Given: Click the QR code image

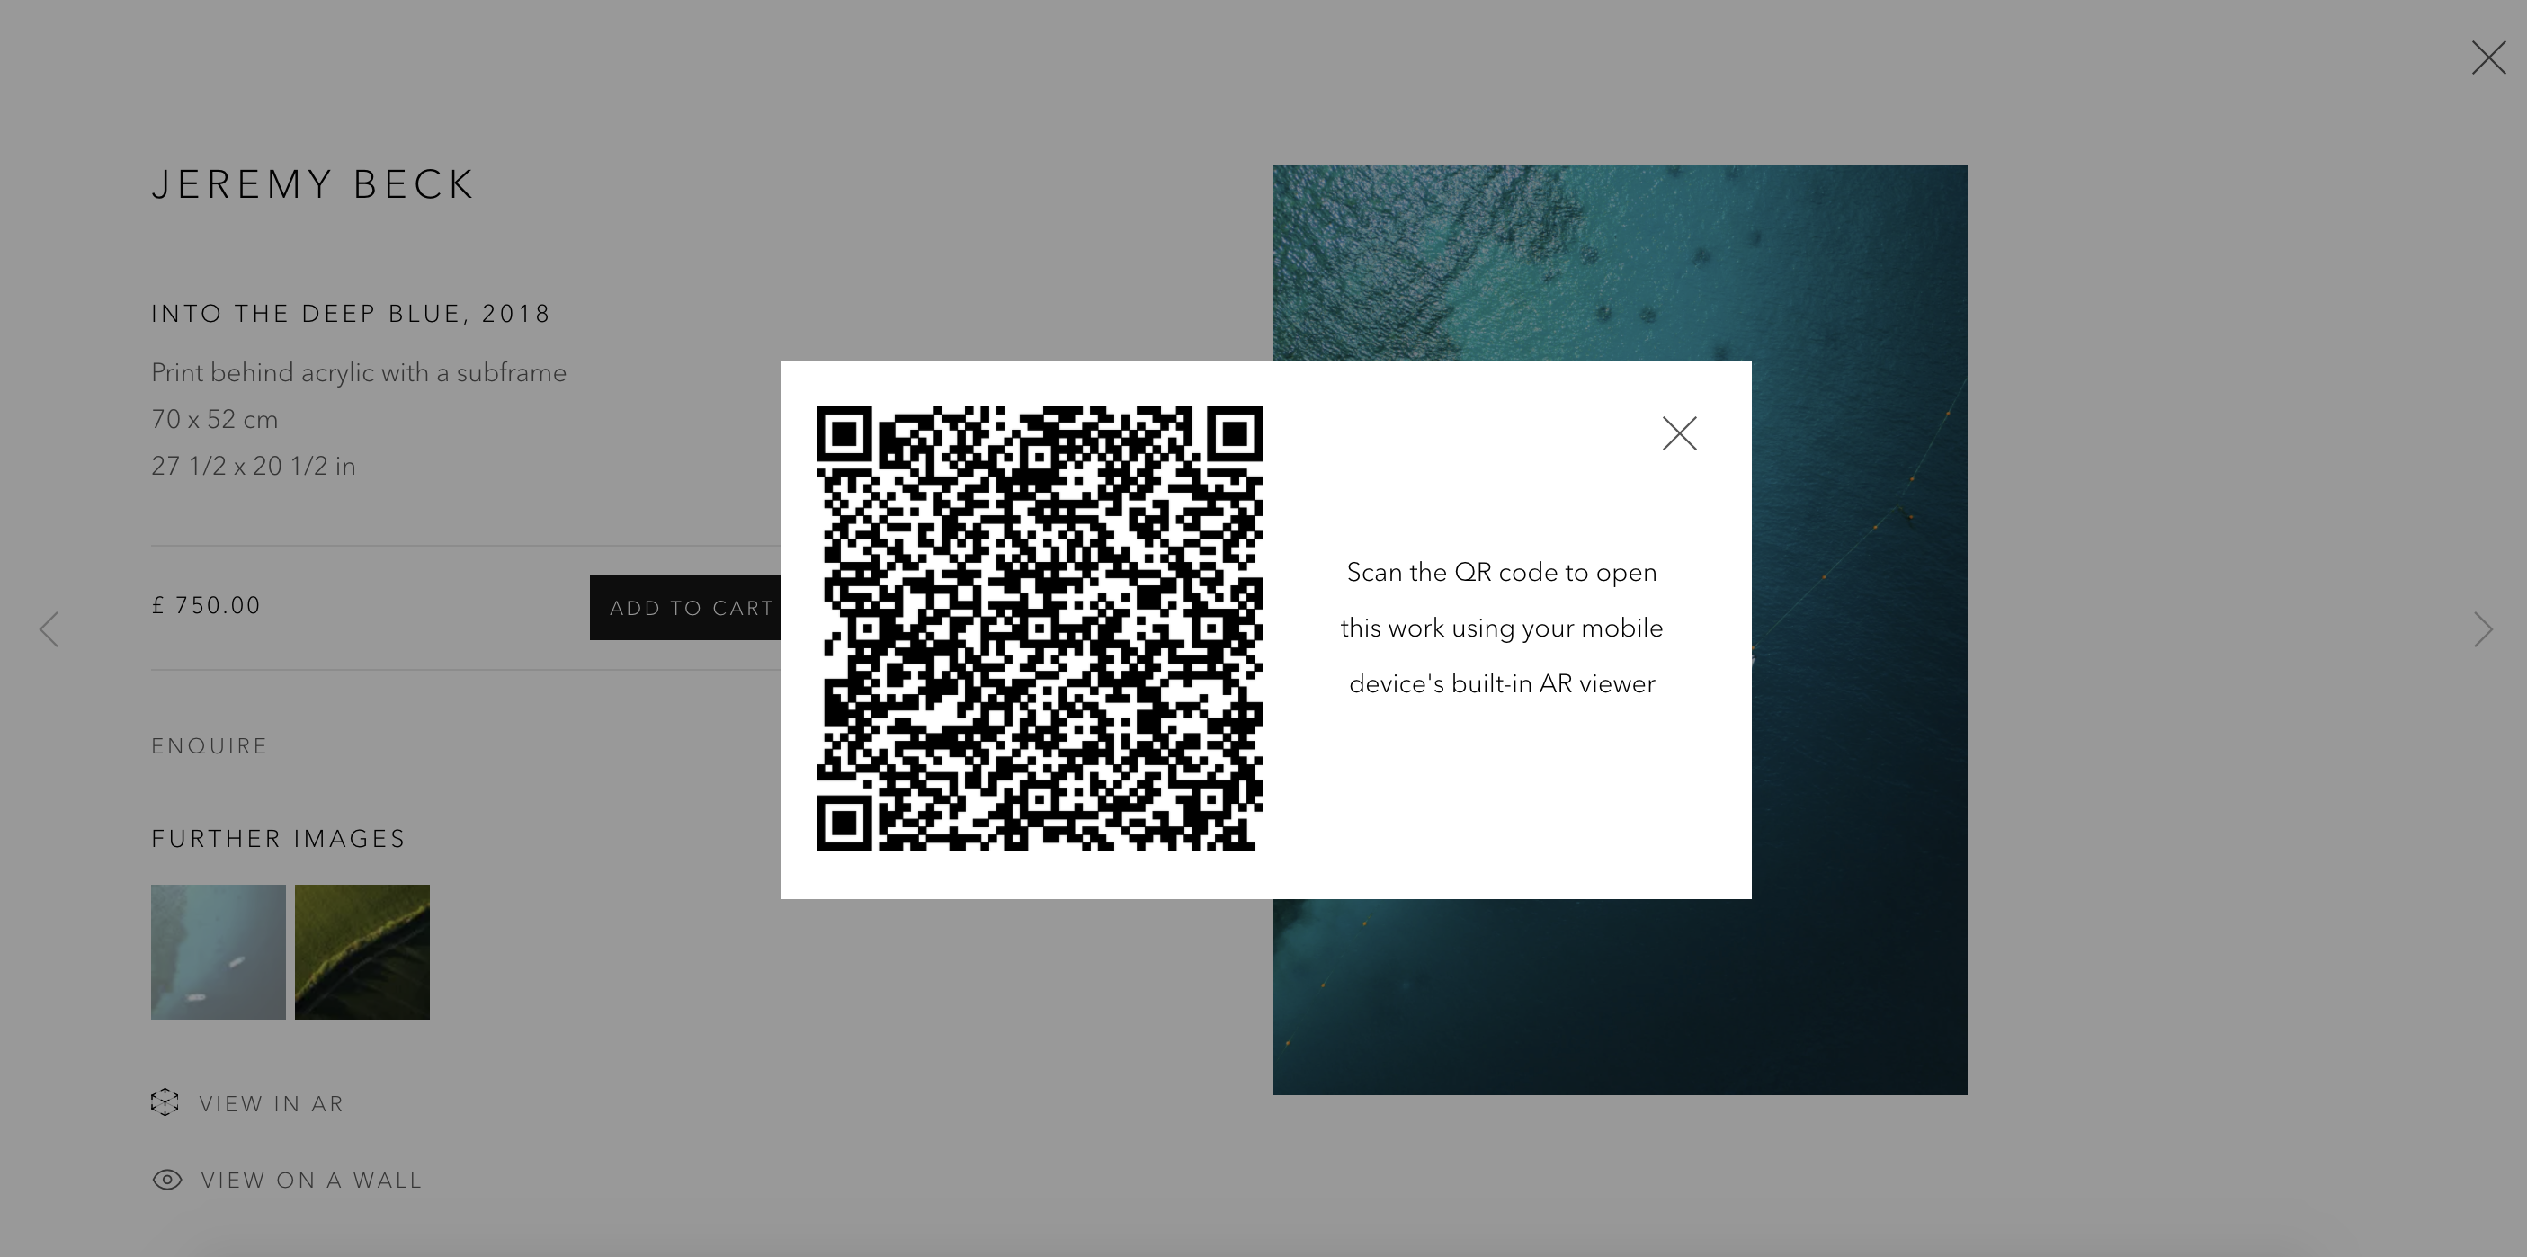Looking at the screenshot, I should (x=1039, y=628).
